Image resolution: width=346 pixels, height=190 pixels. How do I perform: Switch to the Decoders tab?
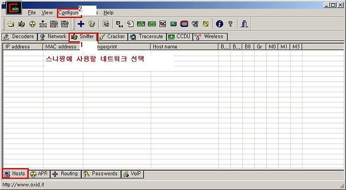point(19,36)
